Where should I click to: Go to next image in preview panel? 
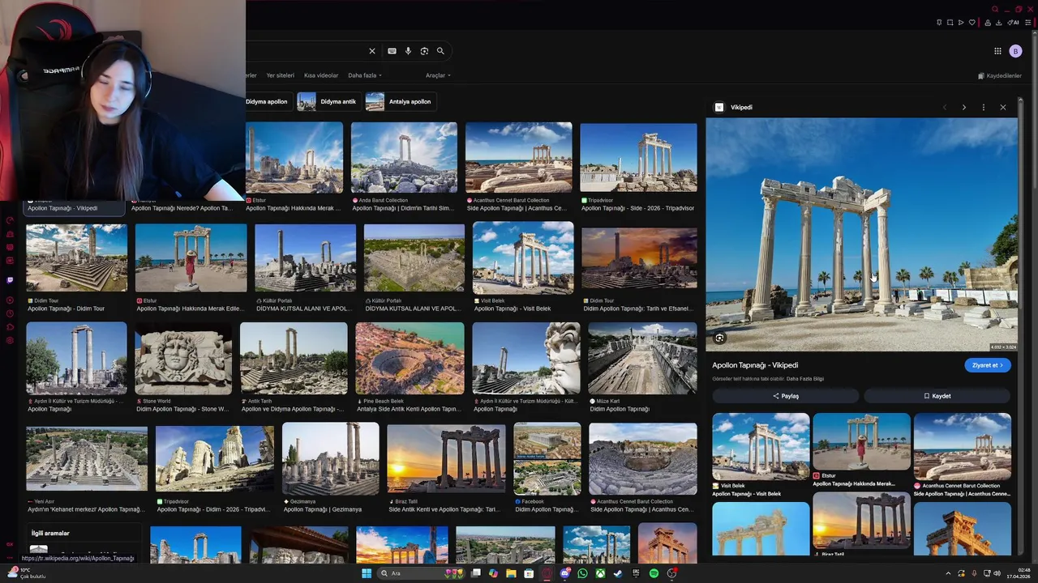point(963,107)
